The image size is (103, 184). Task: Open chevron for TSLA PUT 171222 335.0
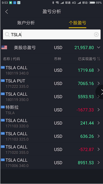(99, 84)
